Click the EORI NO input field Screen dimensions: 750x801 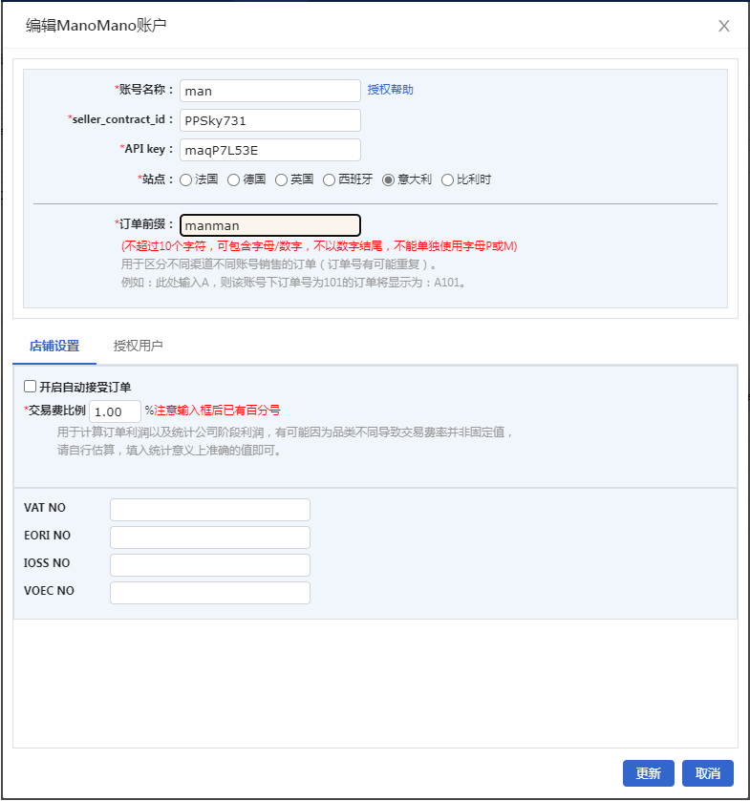[x=210, y=538]
